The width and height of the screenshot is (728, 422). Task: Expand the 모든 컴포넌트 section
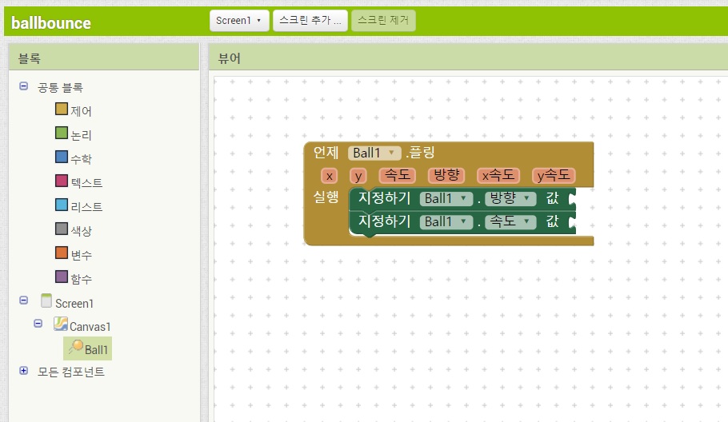24,371
